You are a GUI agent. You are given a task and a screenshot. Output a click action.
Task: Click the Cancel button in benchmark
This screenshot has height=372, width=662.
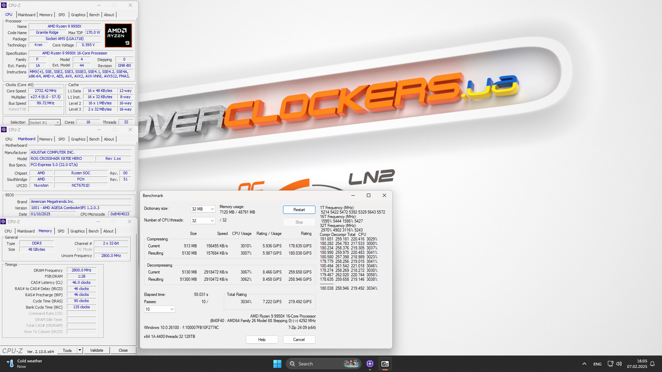tap(298, 340)
